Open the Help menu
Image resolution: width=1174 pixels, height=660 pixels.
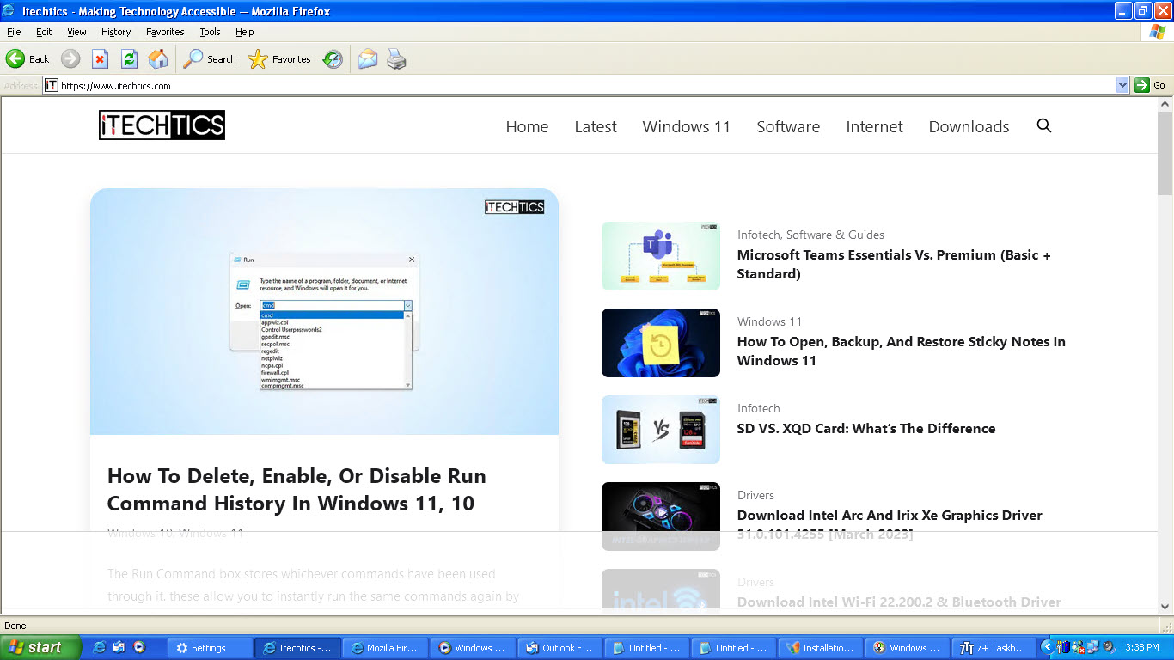pos(245,32)
